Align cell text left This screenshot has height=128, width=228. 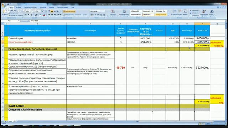pyautogui.click(x=49, y=15)
